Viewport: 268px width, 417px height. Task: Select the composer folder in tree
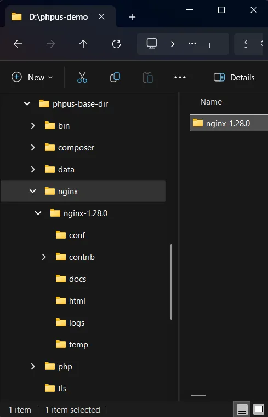(x=76, y=148)
